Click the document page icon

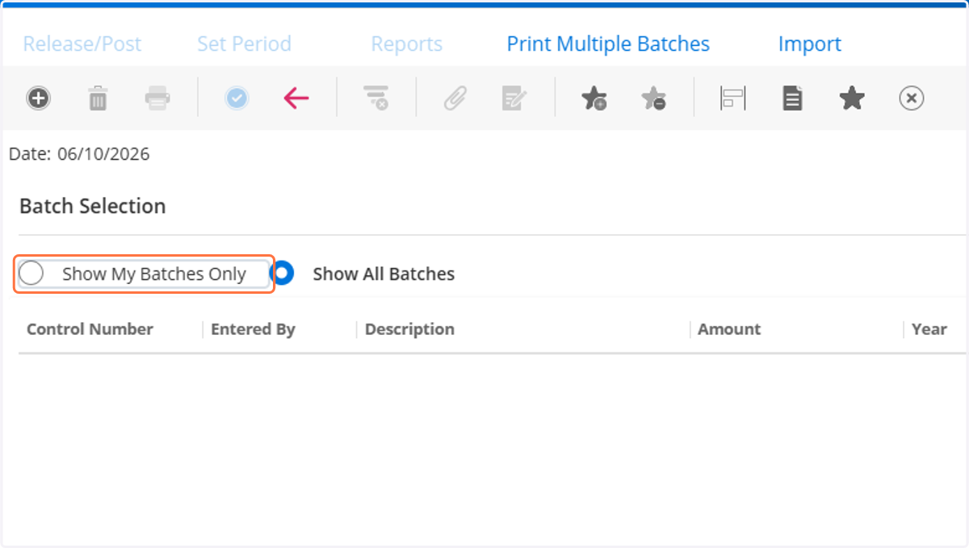[792, 98]
